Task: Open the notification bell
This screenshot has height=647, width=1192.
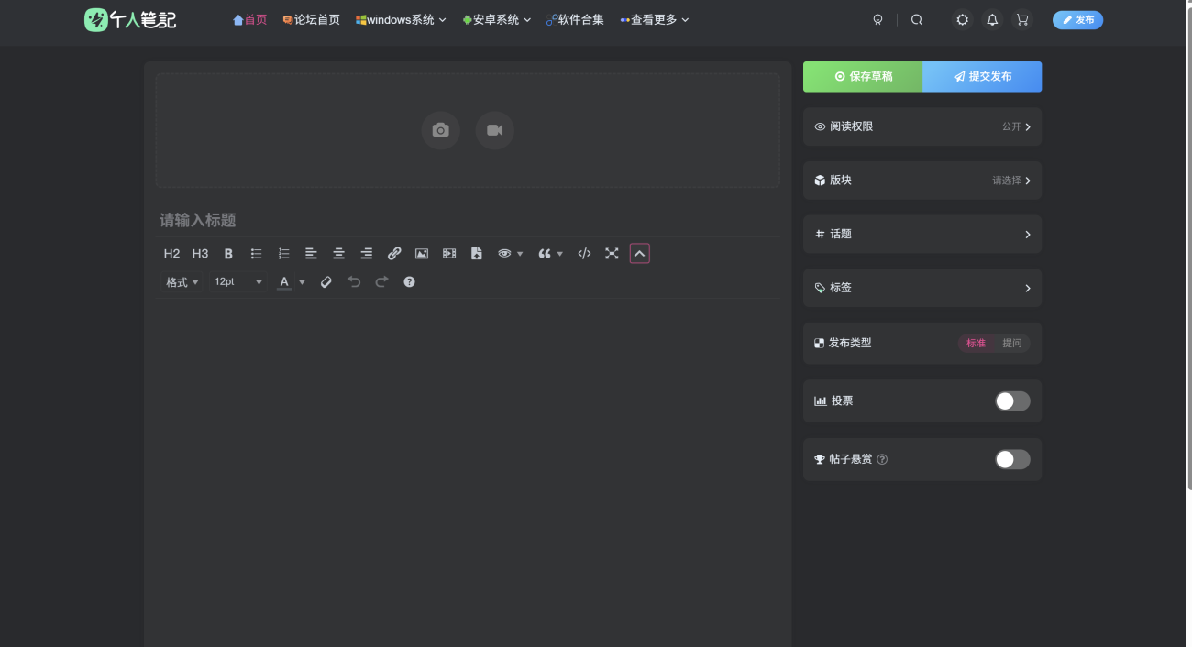Action: [992, 20]
